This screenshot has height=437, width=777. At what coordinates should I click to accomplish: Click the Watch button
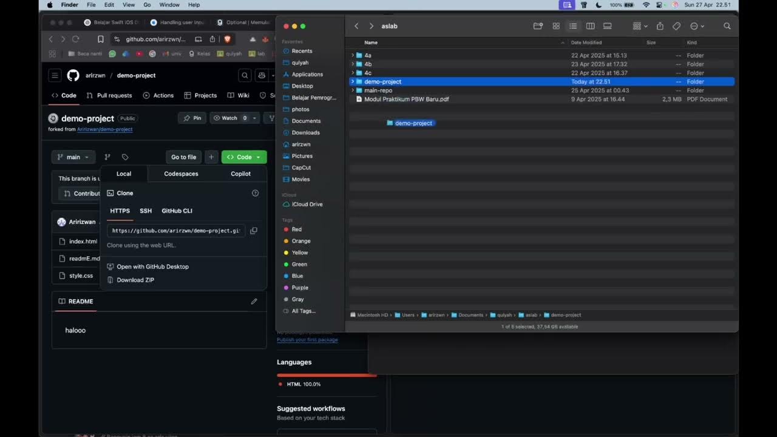(x=229, y=118)
